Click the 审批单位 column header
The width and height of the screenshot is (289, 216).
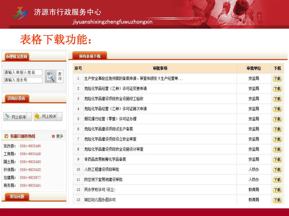tap(254, 68)
